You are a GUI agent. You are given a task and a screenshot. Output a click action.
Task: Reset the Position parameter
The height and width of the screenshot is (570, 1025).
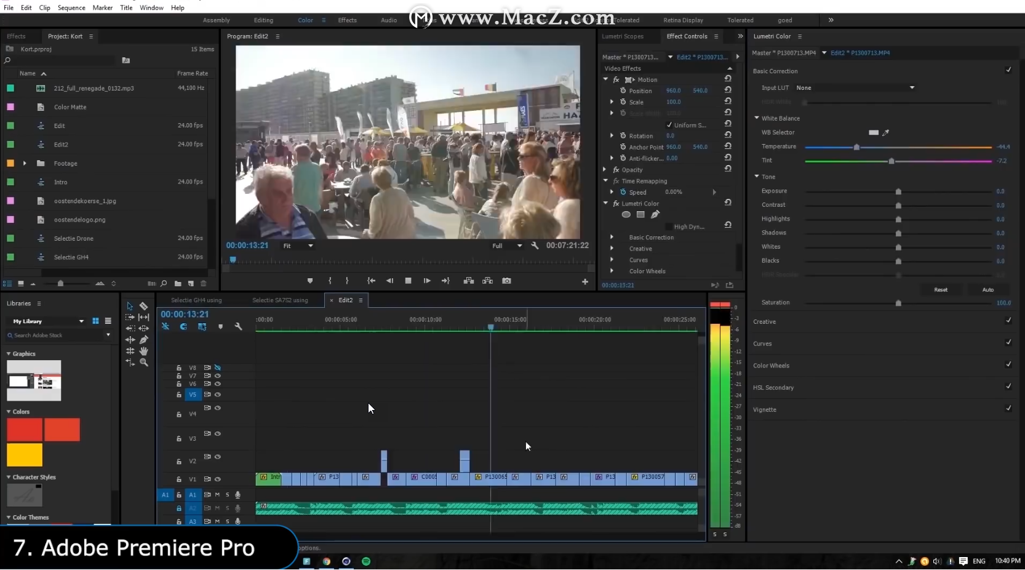(x=728, y=90)
